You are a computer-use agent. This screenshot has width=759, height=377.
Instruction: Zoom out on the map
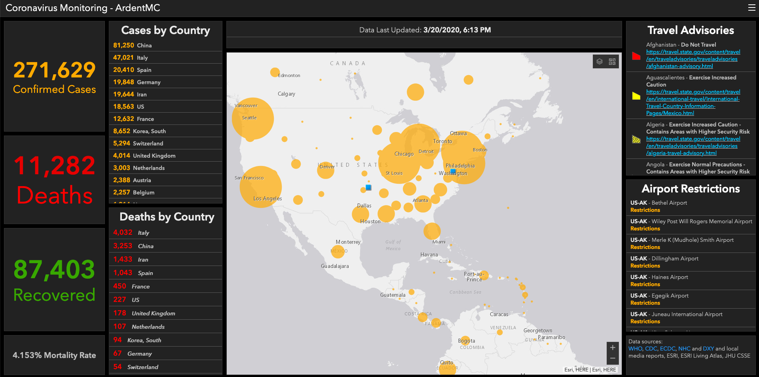(x=612, y=358)
